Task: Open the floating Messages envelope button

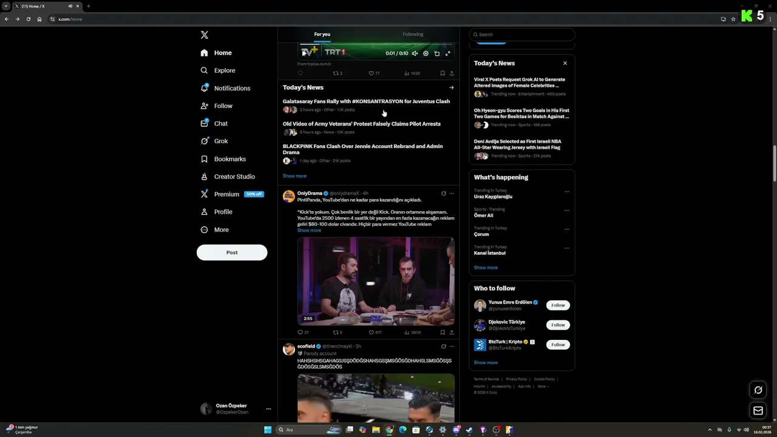Action: click(758, 411)
